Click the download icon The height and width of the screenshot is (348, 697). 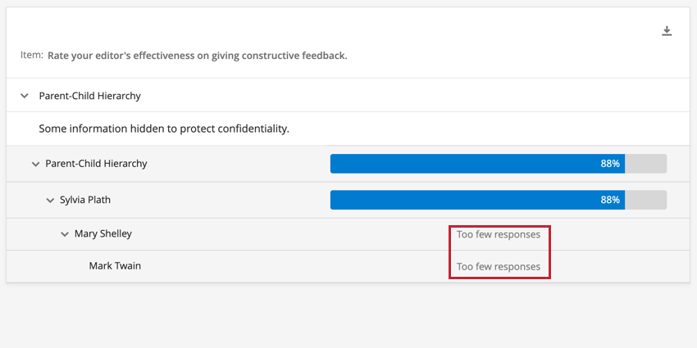(667, 31)
